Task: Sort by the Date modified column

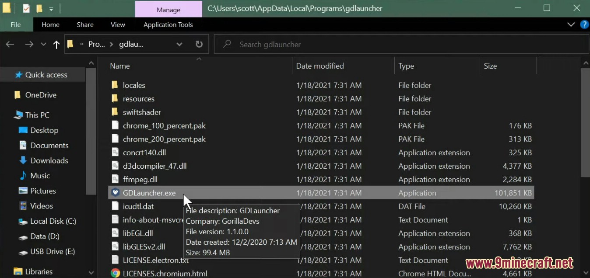Action: (x=320, y=66)
